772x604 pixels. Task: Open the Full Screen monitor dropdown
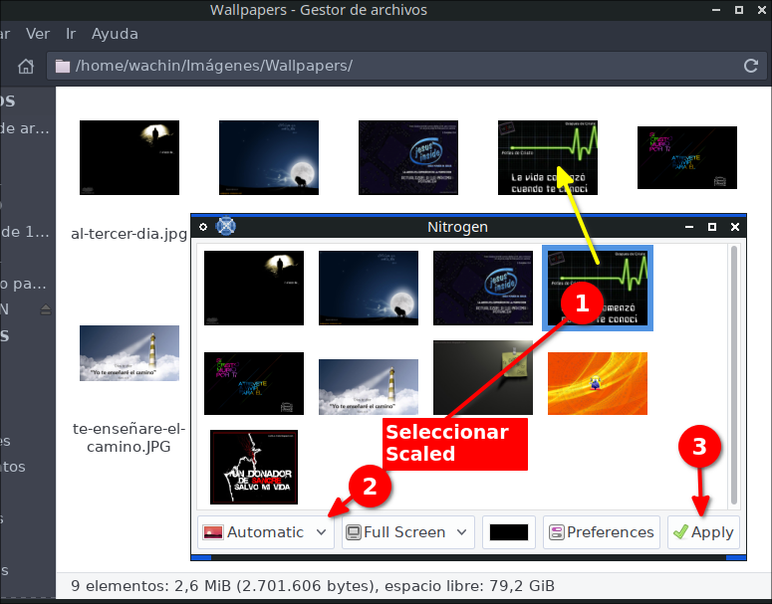point(408,532)
